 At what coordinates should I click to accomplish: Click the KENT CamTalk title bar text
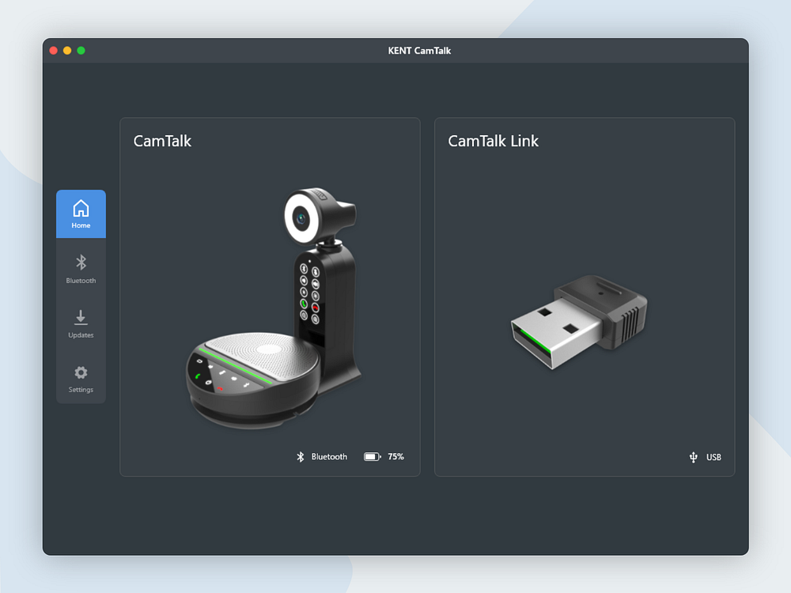pos(418,50)
